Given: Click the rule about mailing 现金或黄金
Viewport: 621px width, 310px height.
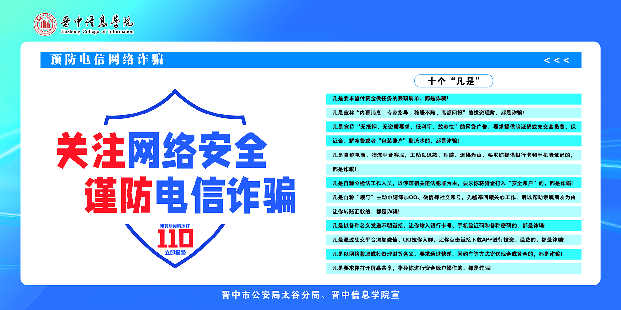Looking at the screenshot, I should pyautogui.click(x=447, y=254).
